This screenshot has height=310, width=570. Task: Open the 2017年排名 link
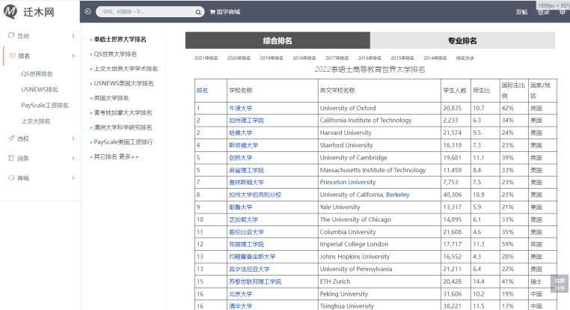click(x=337, y=58)
